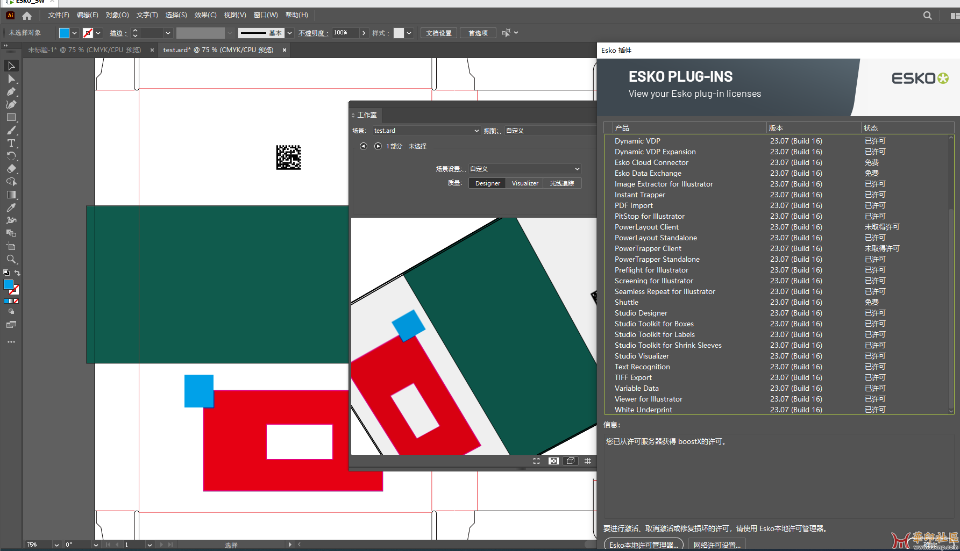Activate the Eyedropper tool
The width and height of the screenshot is (960, 551).
[11, 207]
